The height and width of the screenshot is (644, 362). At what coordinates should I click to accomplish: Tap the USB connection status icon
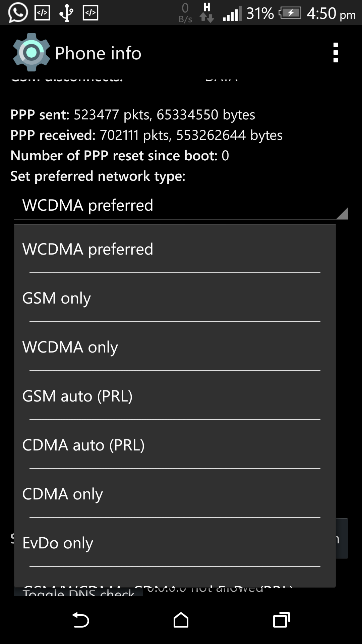66,13
